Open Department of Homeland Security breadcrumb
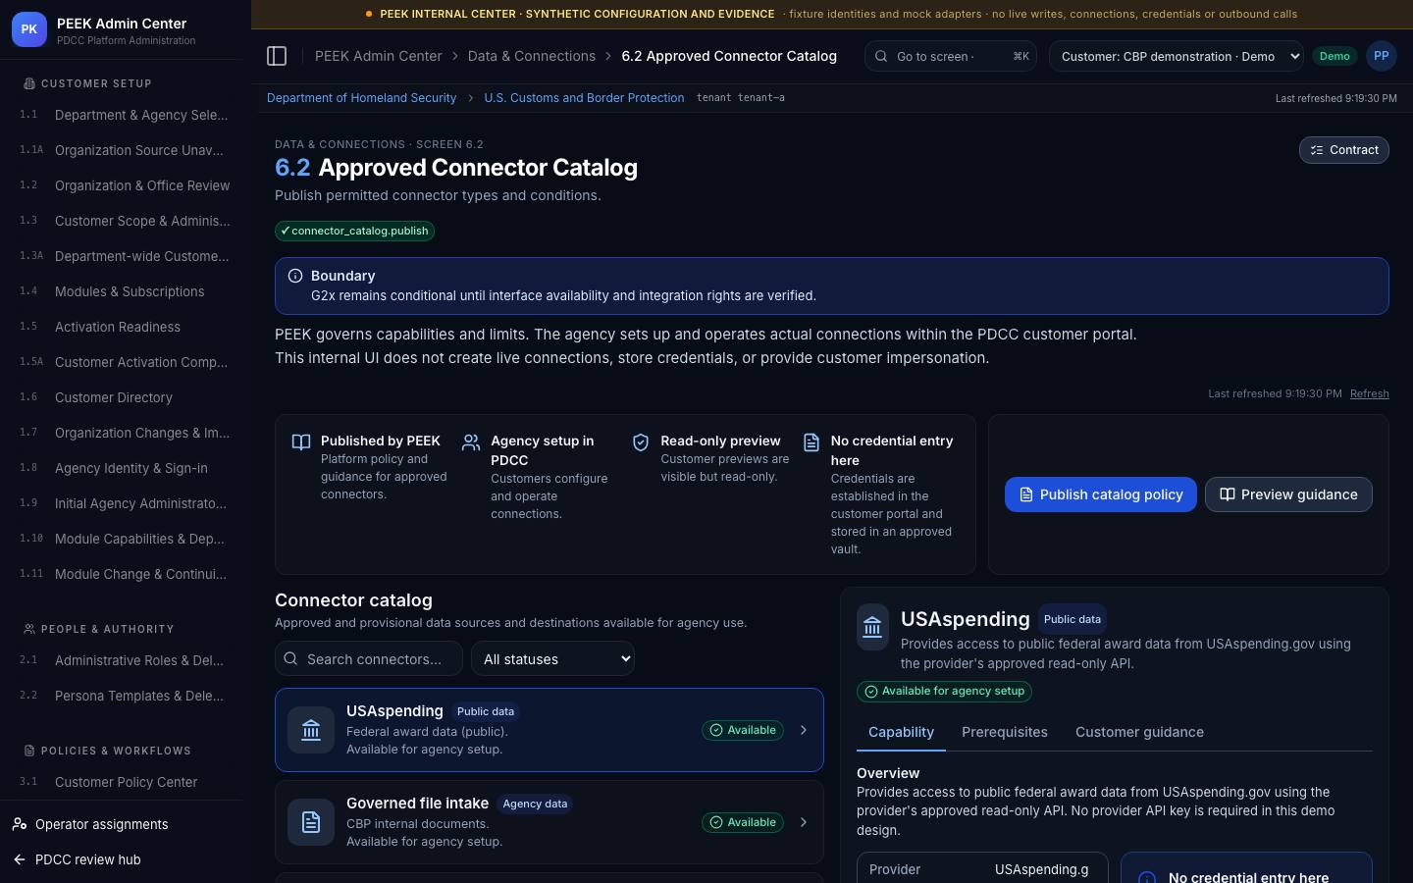The height and width of the screenshot is (883, 1413). pyautogui.click(x=361, y=98)
